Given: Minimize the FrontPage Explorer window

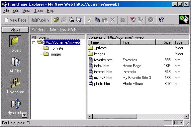Looking at the screenshot, I should click(x=175, y=4).
